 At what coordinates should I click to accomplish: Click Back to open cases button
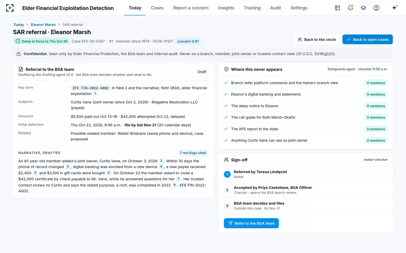367,39
